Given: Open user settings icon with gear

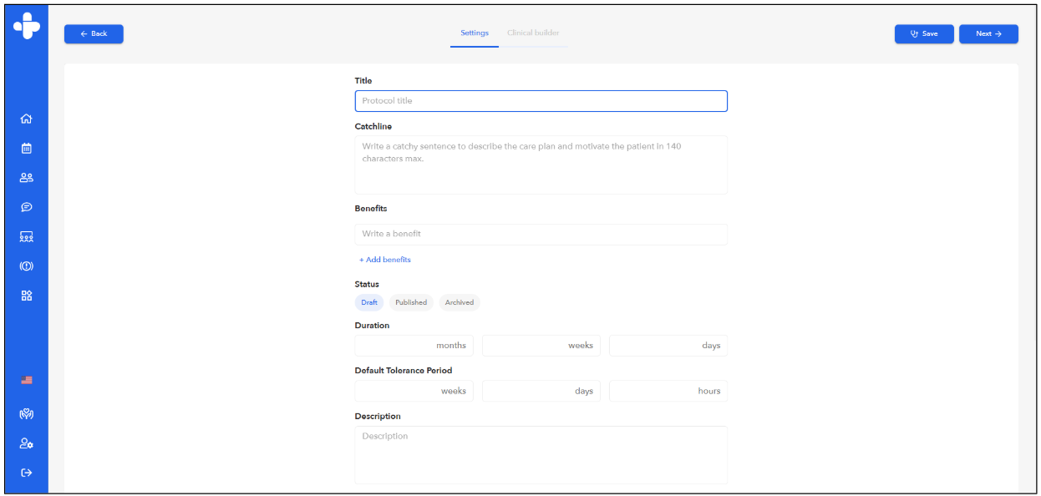Looking at the screenshot, I should click(26, 443).
